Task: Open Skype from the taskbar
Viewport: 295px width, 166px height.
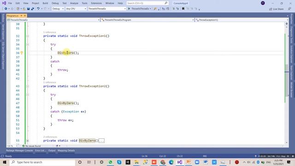Action: [119, 162]
